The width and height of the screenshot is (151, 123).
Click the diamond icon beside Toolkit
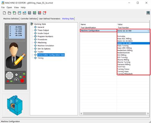(35, 52)
